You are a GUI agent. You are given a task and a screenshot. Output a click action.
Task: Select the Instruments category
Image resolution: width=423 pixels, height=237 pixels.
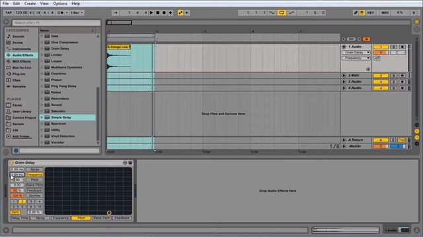(22, 49)
